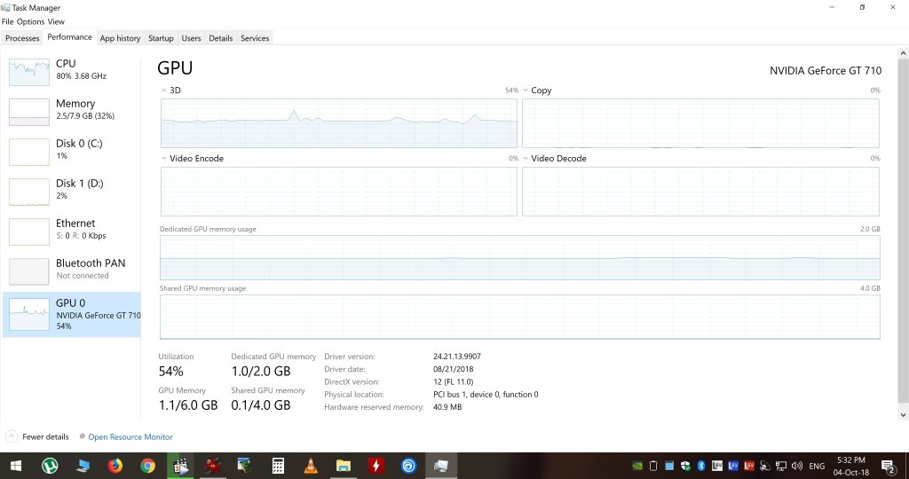Open the volume tray icon

(797, 466)
